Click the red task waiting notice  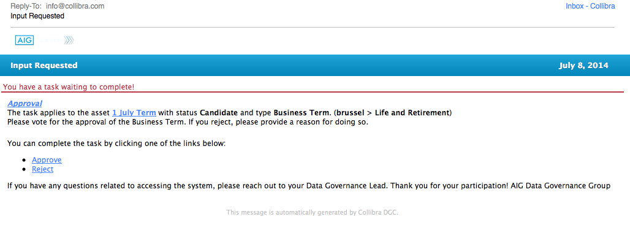tap(69, 87)
